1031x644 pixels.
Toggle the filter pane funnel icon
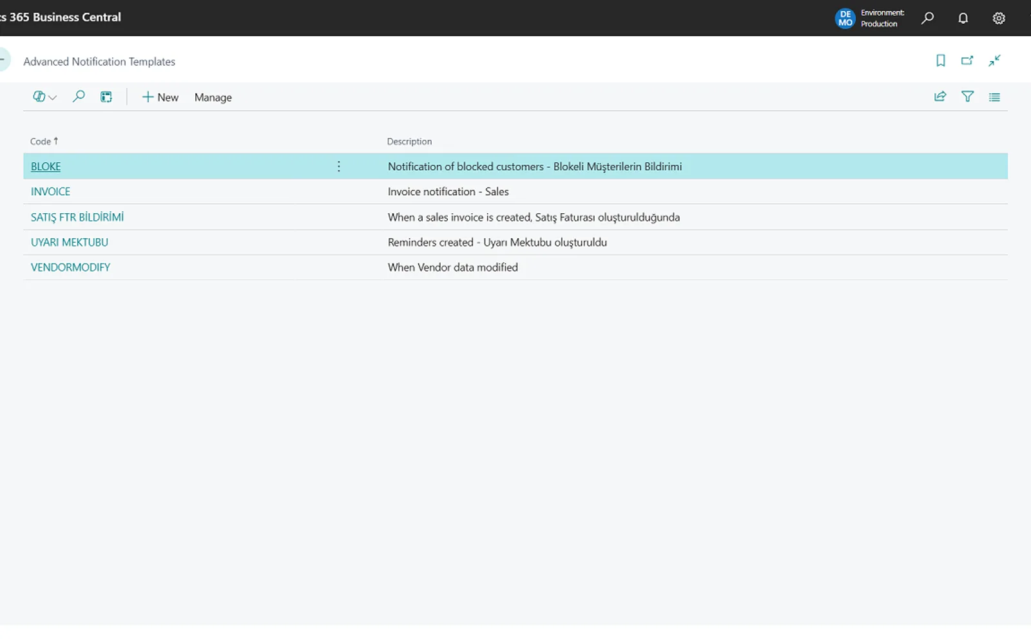(967, 97)
